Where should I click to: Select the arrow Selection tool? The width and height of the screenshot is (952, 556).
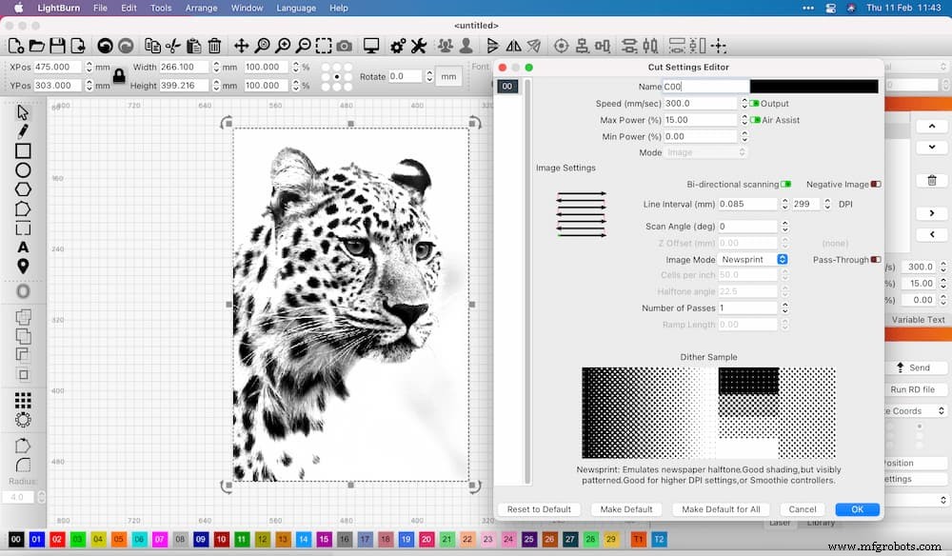21,111
